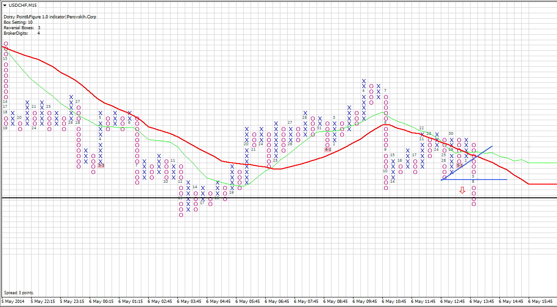Click the 6 May 09:45 time label
Screen dimensions: 557x307
click(x=365, y=302)
